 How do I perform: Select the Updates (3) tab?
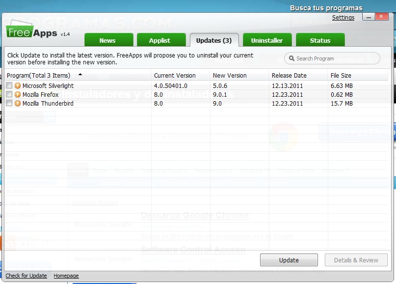(214, 40)
